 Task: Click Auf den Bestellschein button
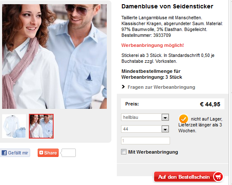pyautogui.click(x=188, y=177)
